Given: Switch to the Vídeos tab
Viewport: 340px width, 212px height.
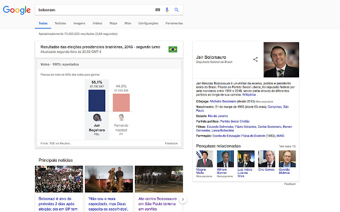Looking at the screenshot, I should tap(97, 23).
